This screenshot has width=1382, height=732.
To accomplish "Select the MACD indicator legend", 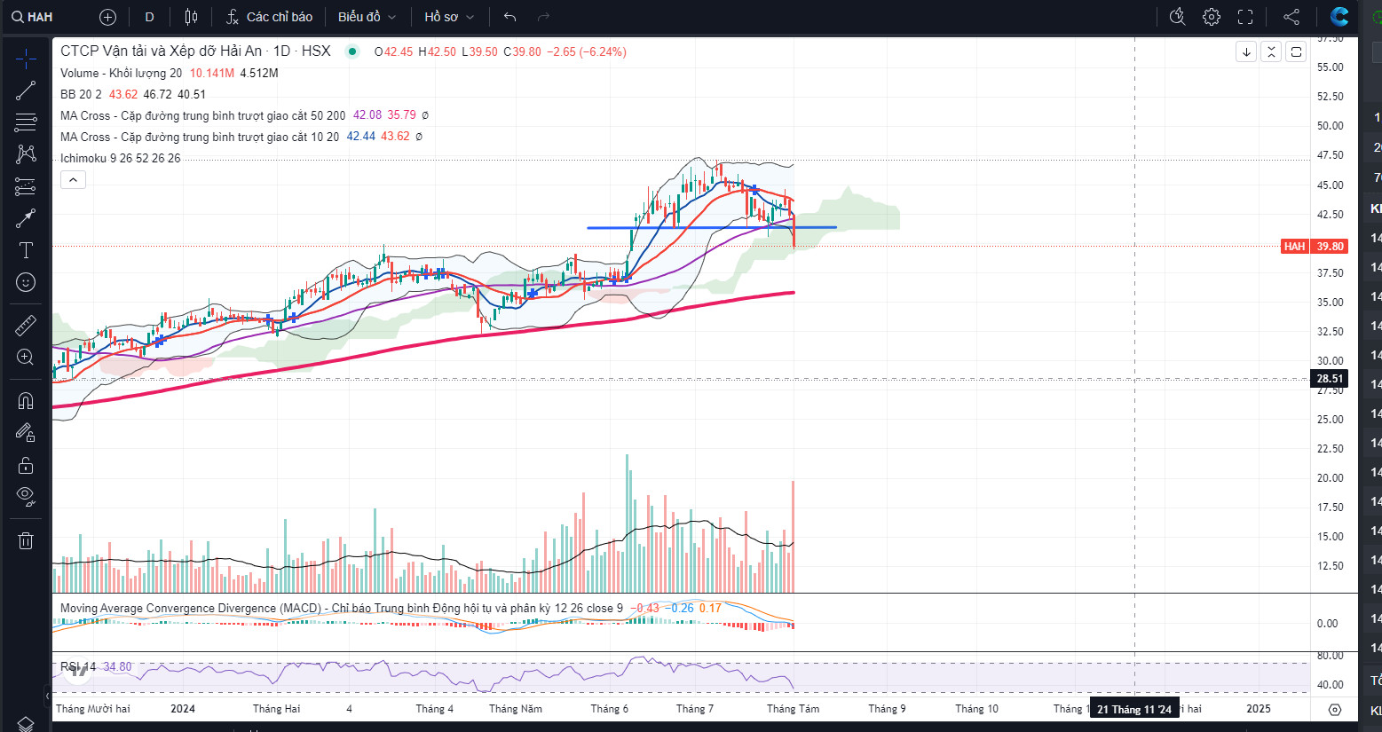I will (x=342, y=608).
